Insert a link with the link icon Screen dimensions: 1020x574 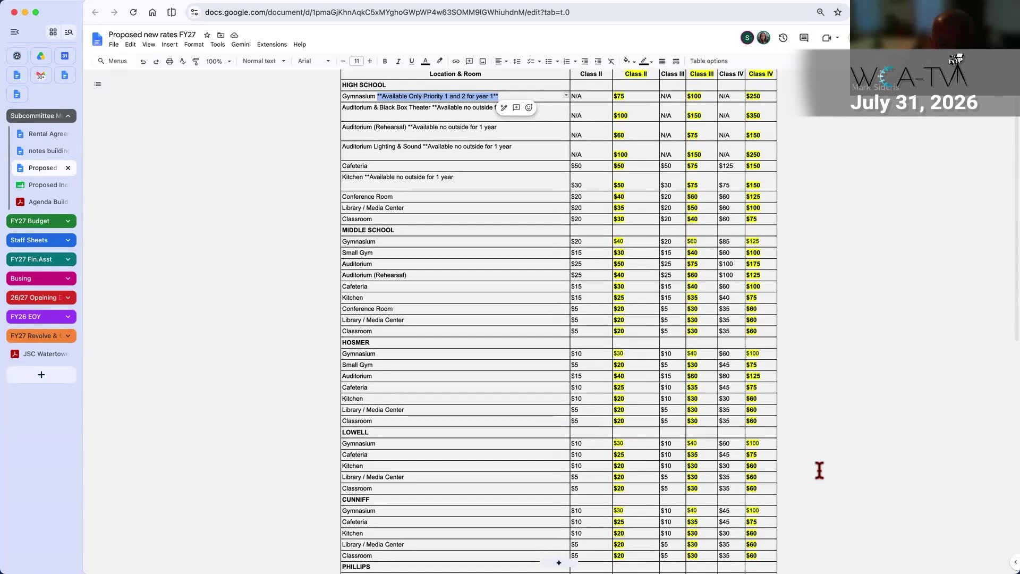[456, 61]
